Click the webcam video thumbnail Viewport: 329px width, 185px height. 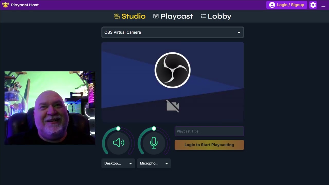click(x=50, y=108)
